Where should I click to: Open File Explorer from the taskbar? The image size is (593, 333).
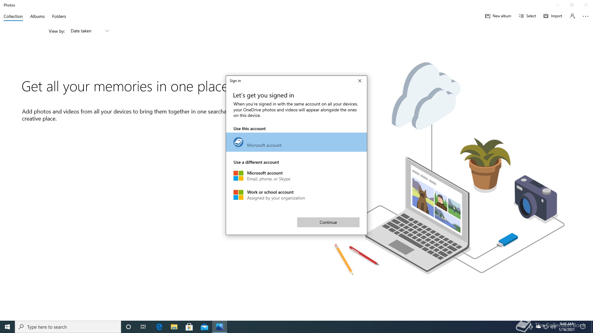[174, 327]
